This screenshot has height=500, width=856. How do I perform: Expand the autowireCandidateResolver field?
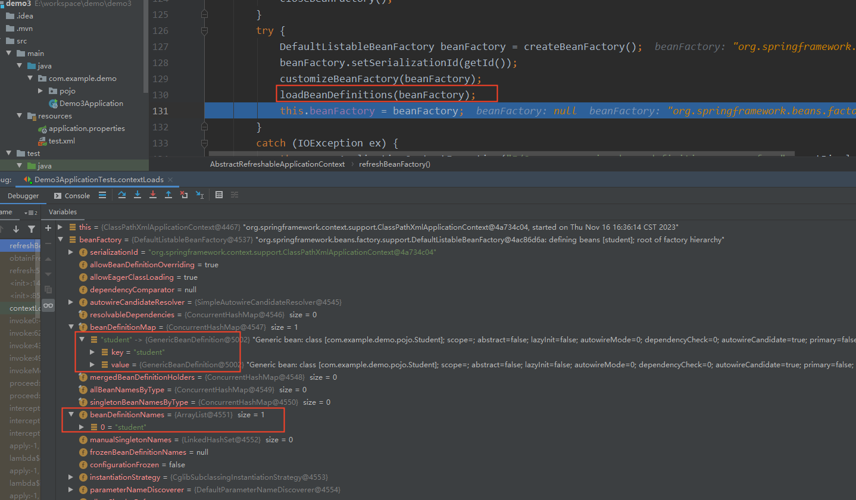(71, 302)
